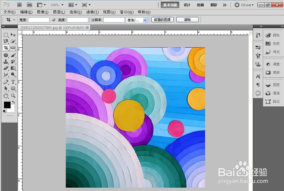Select the Blur tool
Viewport: 284px width, 191px height.
tap(6, 74)
